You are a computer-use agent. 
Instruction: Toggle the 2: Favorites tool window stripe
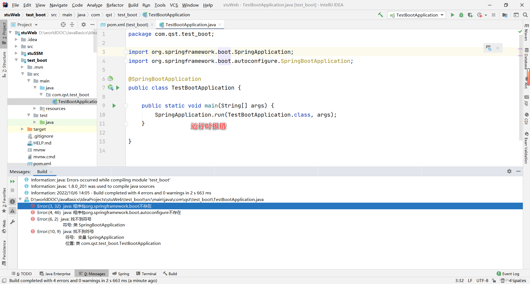click(4, 200)
